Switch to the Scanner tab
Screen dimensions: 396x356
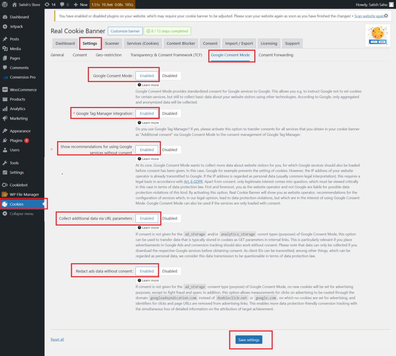112,43
